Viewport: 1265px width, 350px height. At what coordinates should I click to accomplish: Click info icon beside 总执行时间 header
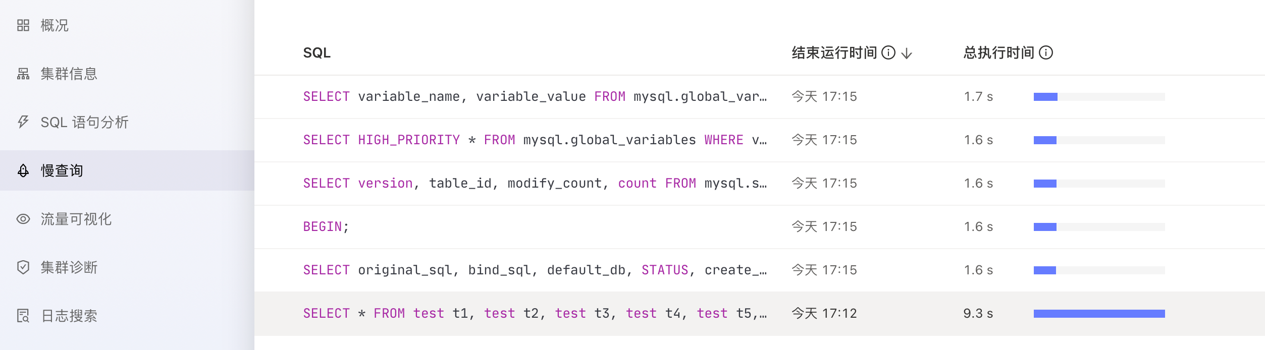click(1046, 52)
